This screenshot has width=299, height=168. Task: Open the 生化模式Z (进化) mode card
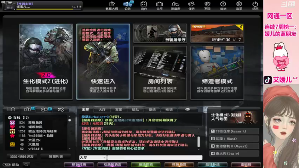tap(46, 62)
